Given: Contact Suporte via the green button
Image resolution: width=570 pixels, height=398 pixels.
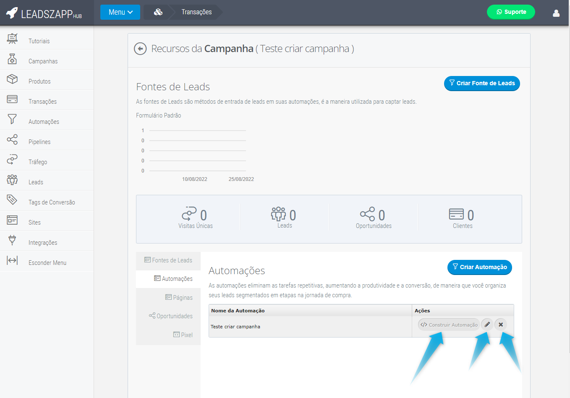Looking at the screenshot, I should (x=511, y=12).
